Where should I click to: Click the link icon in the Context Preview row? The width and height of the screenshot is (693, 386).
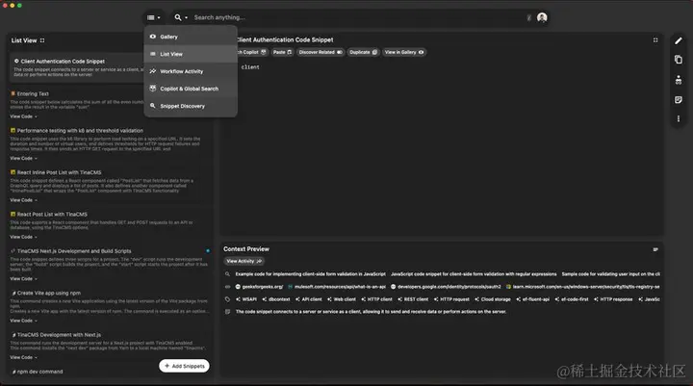tap(227, 287)
